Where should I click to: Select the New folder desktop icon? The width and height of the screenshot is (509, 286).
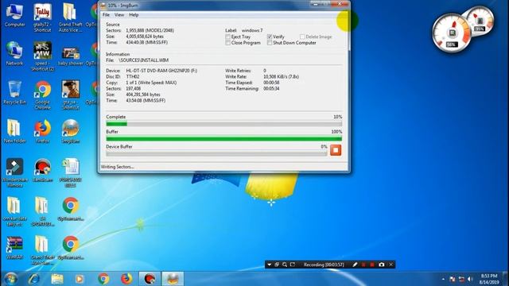point(14,132)
